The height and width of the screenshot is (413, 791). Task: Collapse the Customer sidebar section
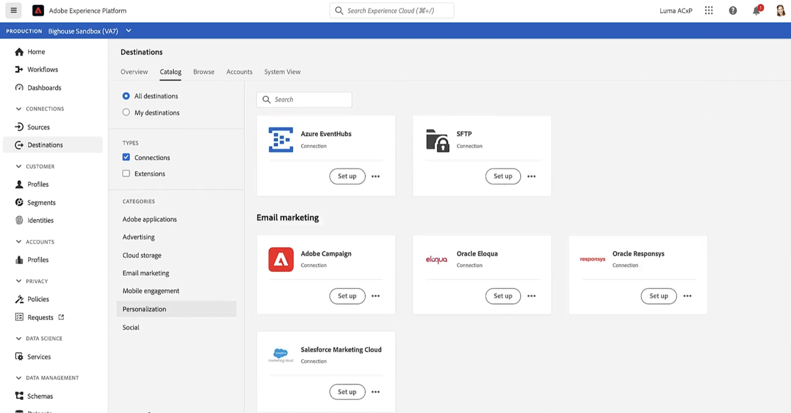19,166
